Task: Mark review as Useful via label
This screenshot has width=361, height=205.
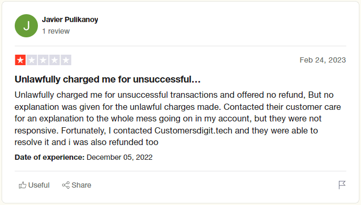Action: click(x=39, y=185)
